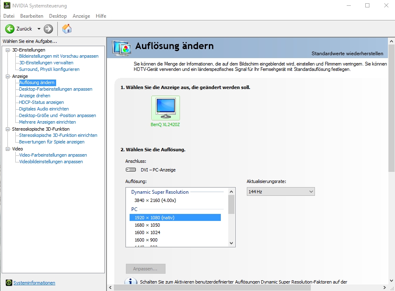
Task: Select resolution 1600 × 900
Action: (x=146, y=240)
